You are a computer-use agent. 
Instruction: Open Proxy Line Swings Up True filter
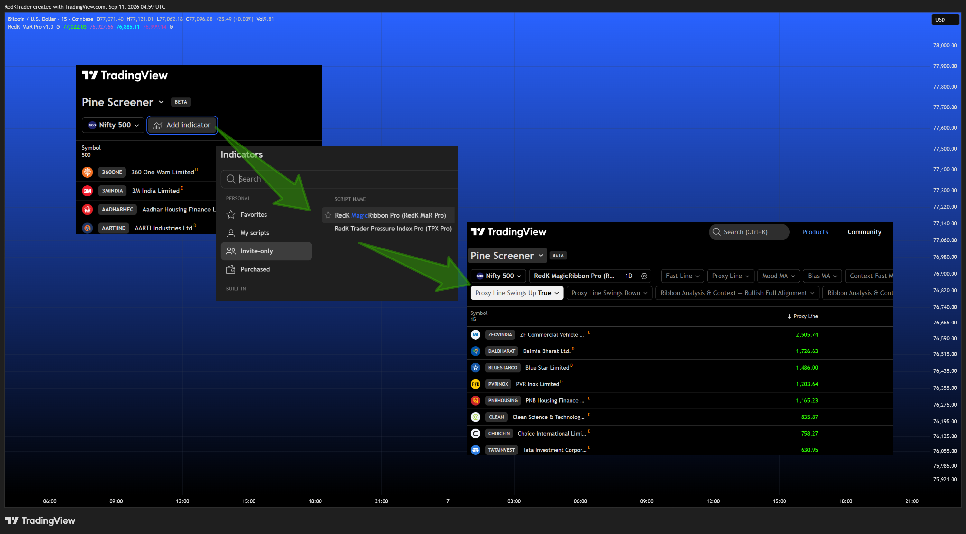(517, 293)
